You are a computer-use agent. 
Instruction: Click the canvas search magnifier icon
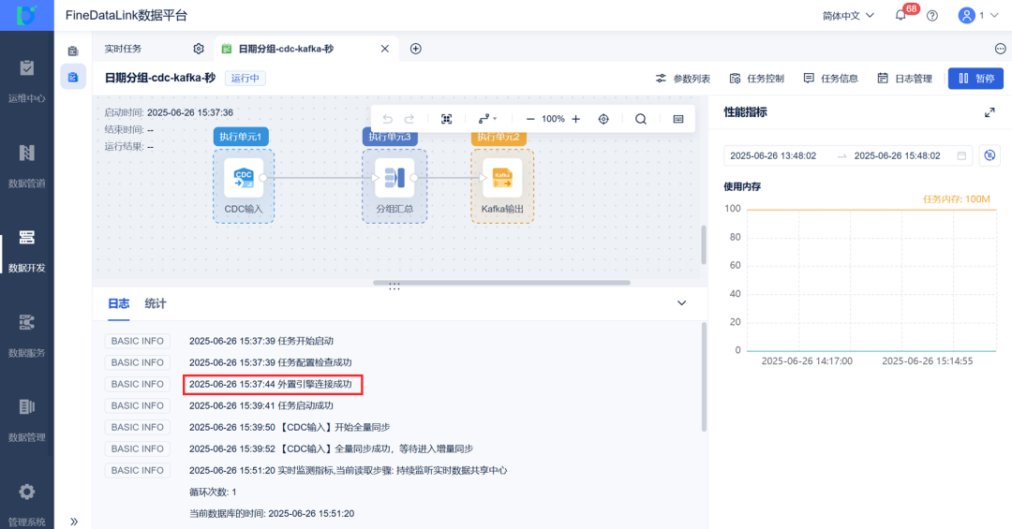(641, 119)
